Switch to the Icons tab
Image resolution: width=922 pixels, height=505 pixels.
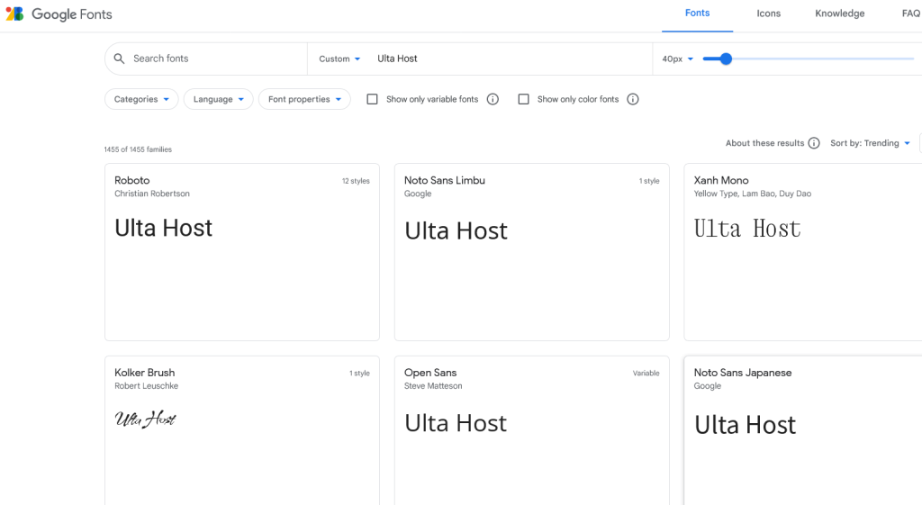[x=769, y=14]
